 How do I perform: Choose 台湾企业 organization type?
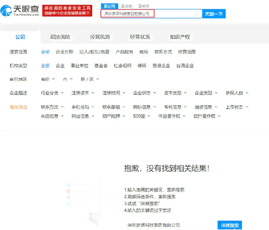click(x=185, y=65)
